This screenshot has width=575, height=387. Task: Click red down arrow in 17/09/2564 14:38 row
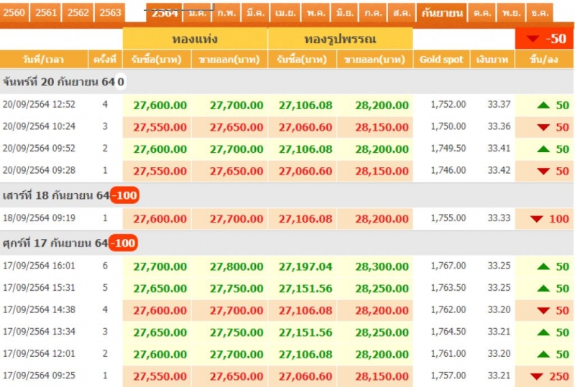[x=543, y=310]
